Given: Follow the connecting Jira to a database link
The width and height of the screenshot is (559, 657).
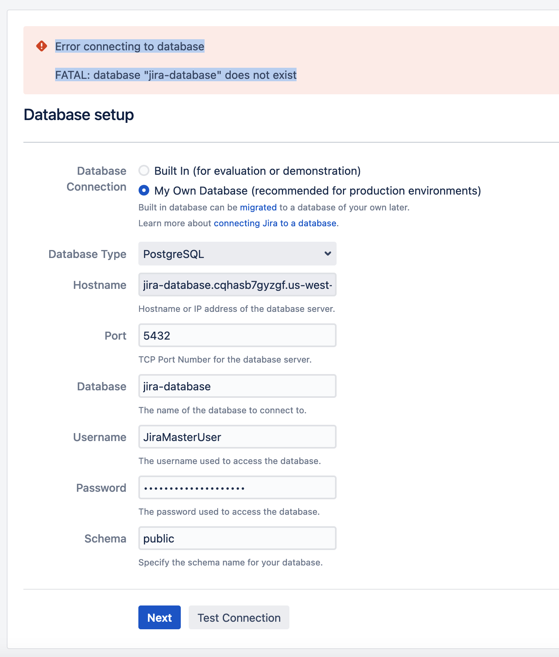Looking at the screenshot, I should 275,223.
